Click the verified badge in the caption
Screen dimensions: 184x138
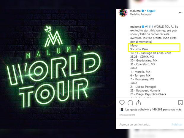pos(143,27)
